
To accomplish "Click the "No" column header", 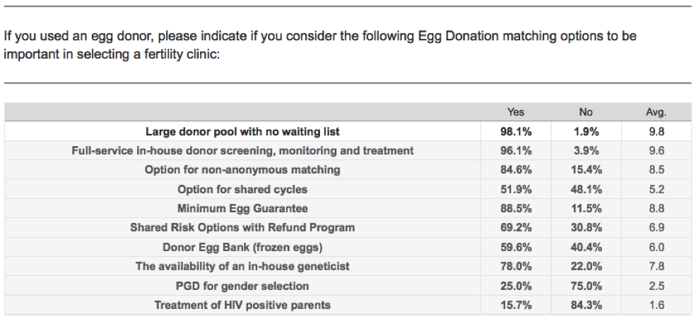I will [x=586, y=112].
